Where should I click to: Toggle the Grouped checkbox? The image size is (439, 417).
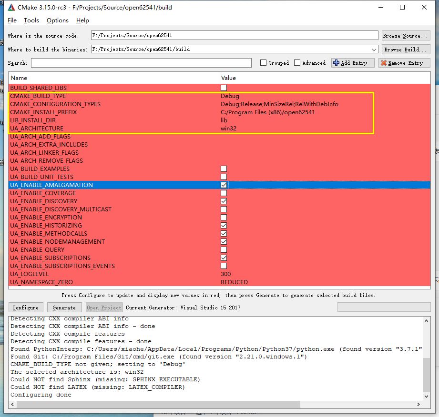pos(263,63)
